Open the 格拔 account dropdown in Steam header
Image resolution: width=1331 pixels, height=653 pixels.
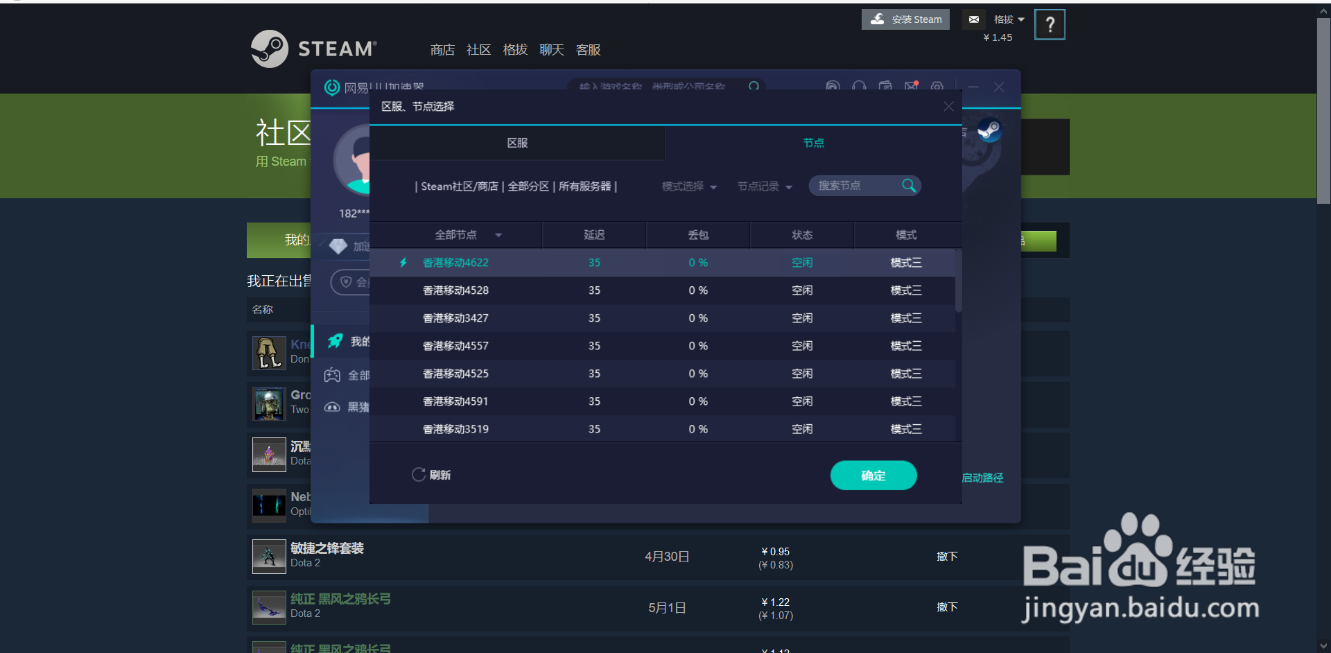[x=1009, y=19]
